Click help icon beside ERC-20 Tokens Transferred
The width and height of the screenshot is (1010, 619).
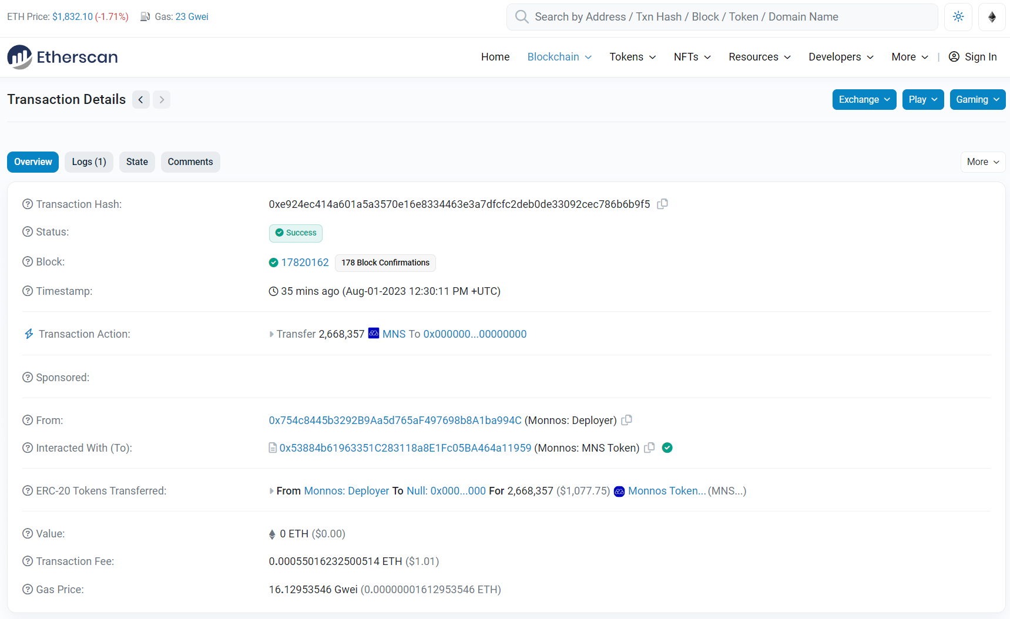(28, 491)
